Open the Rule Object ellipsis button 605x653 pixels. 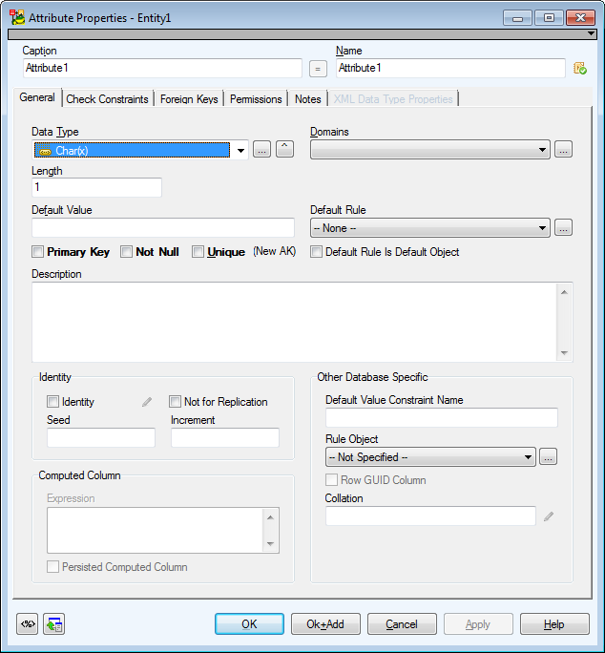pyautogui.click(x=548, y=457)
